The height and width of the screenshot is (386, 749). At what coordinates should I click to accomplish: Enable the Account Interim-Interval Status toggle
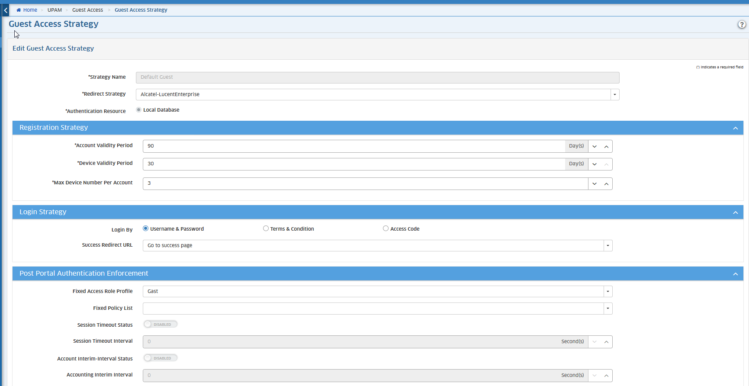pyautogui.click(x=160, y=358)
